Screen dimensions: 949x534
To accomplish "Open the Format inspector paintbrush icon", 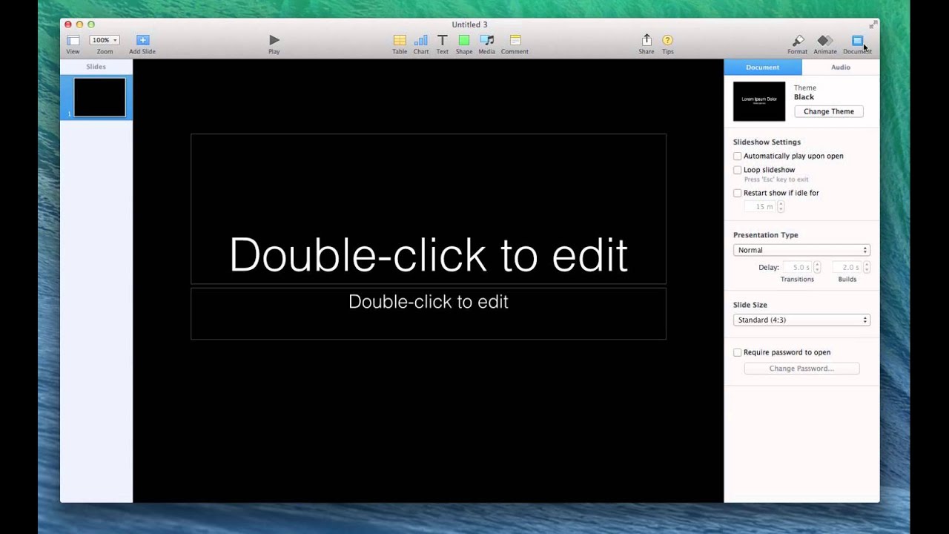I will point(798,40).
